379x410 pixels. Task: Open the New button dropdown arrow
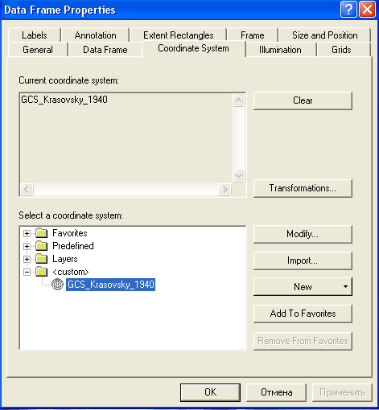[345, 287]
